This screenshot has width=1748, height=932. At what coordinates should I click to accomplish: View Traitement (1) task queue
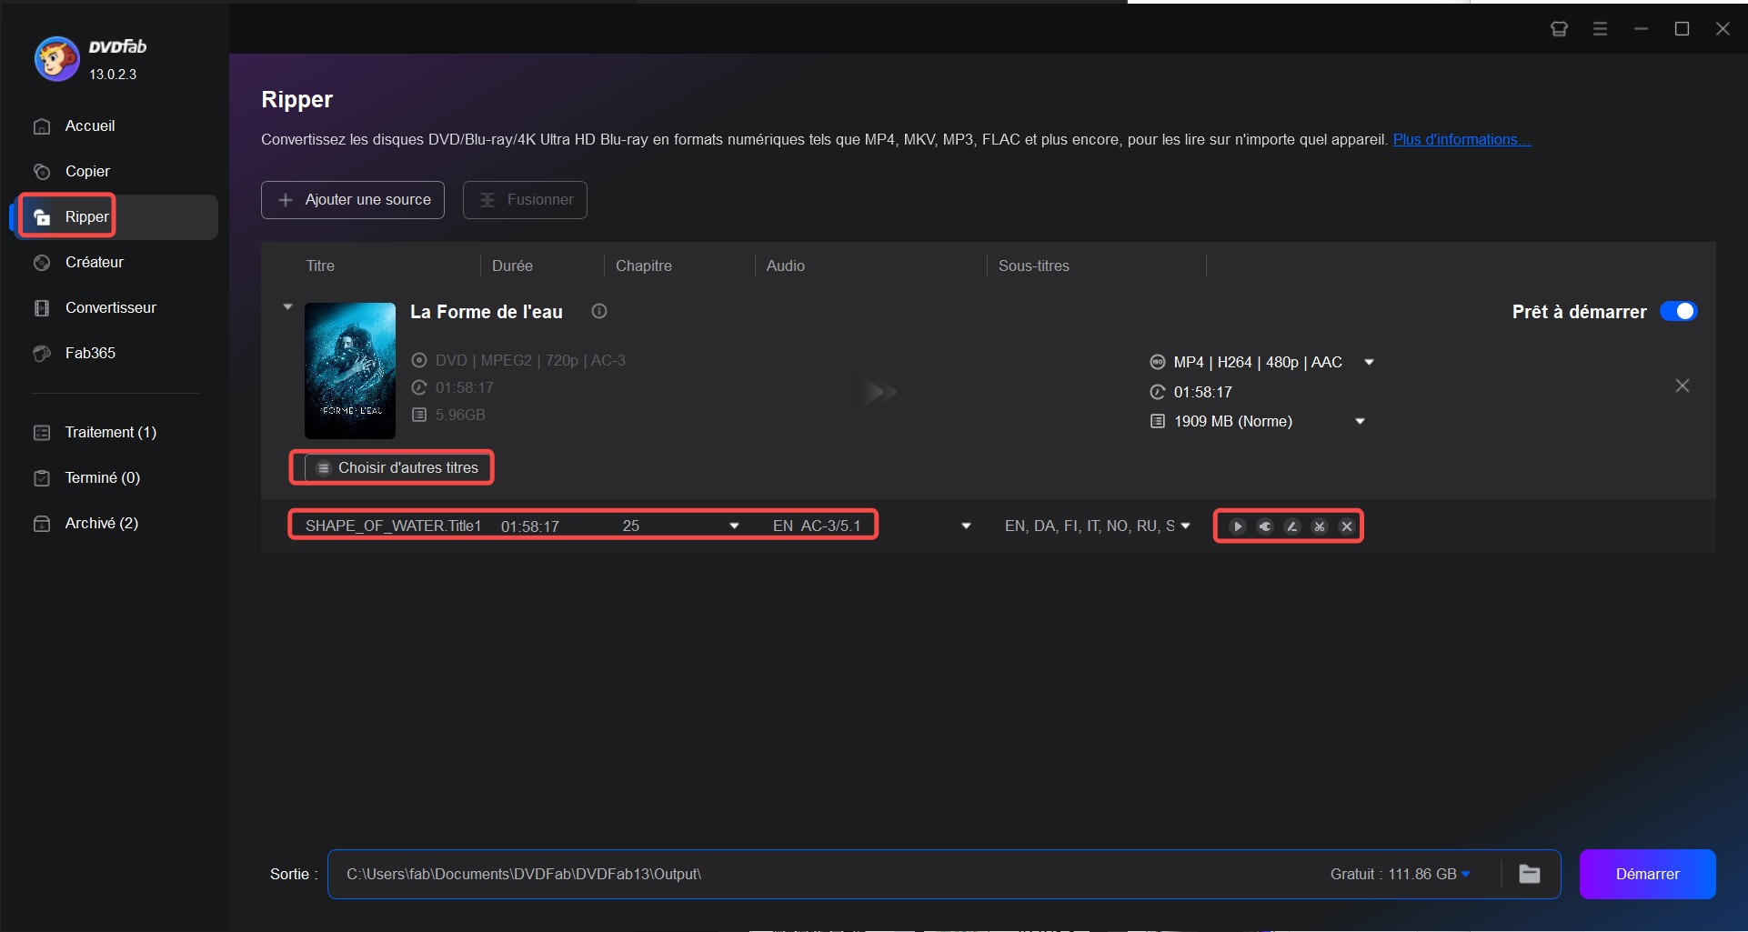coord(116,432)
